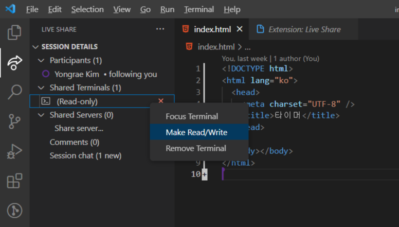
Task: Open the Extensions view icon
Action: 14,181
